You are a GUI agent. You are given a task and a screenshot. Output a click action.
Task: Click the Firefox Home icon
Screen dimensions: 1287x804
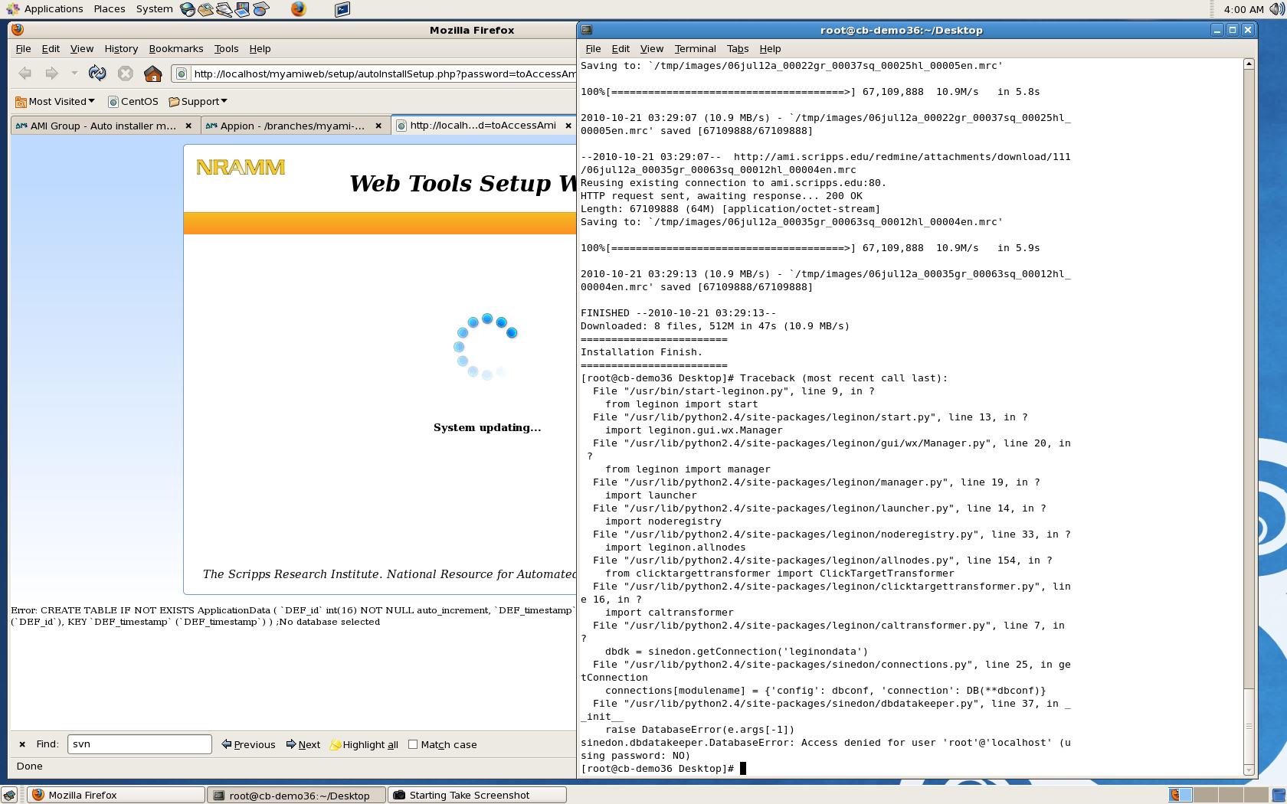click(x=153, y=74)
